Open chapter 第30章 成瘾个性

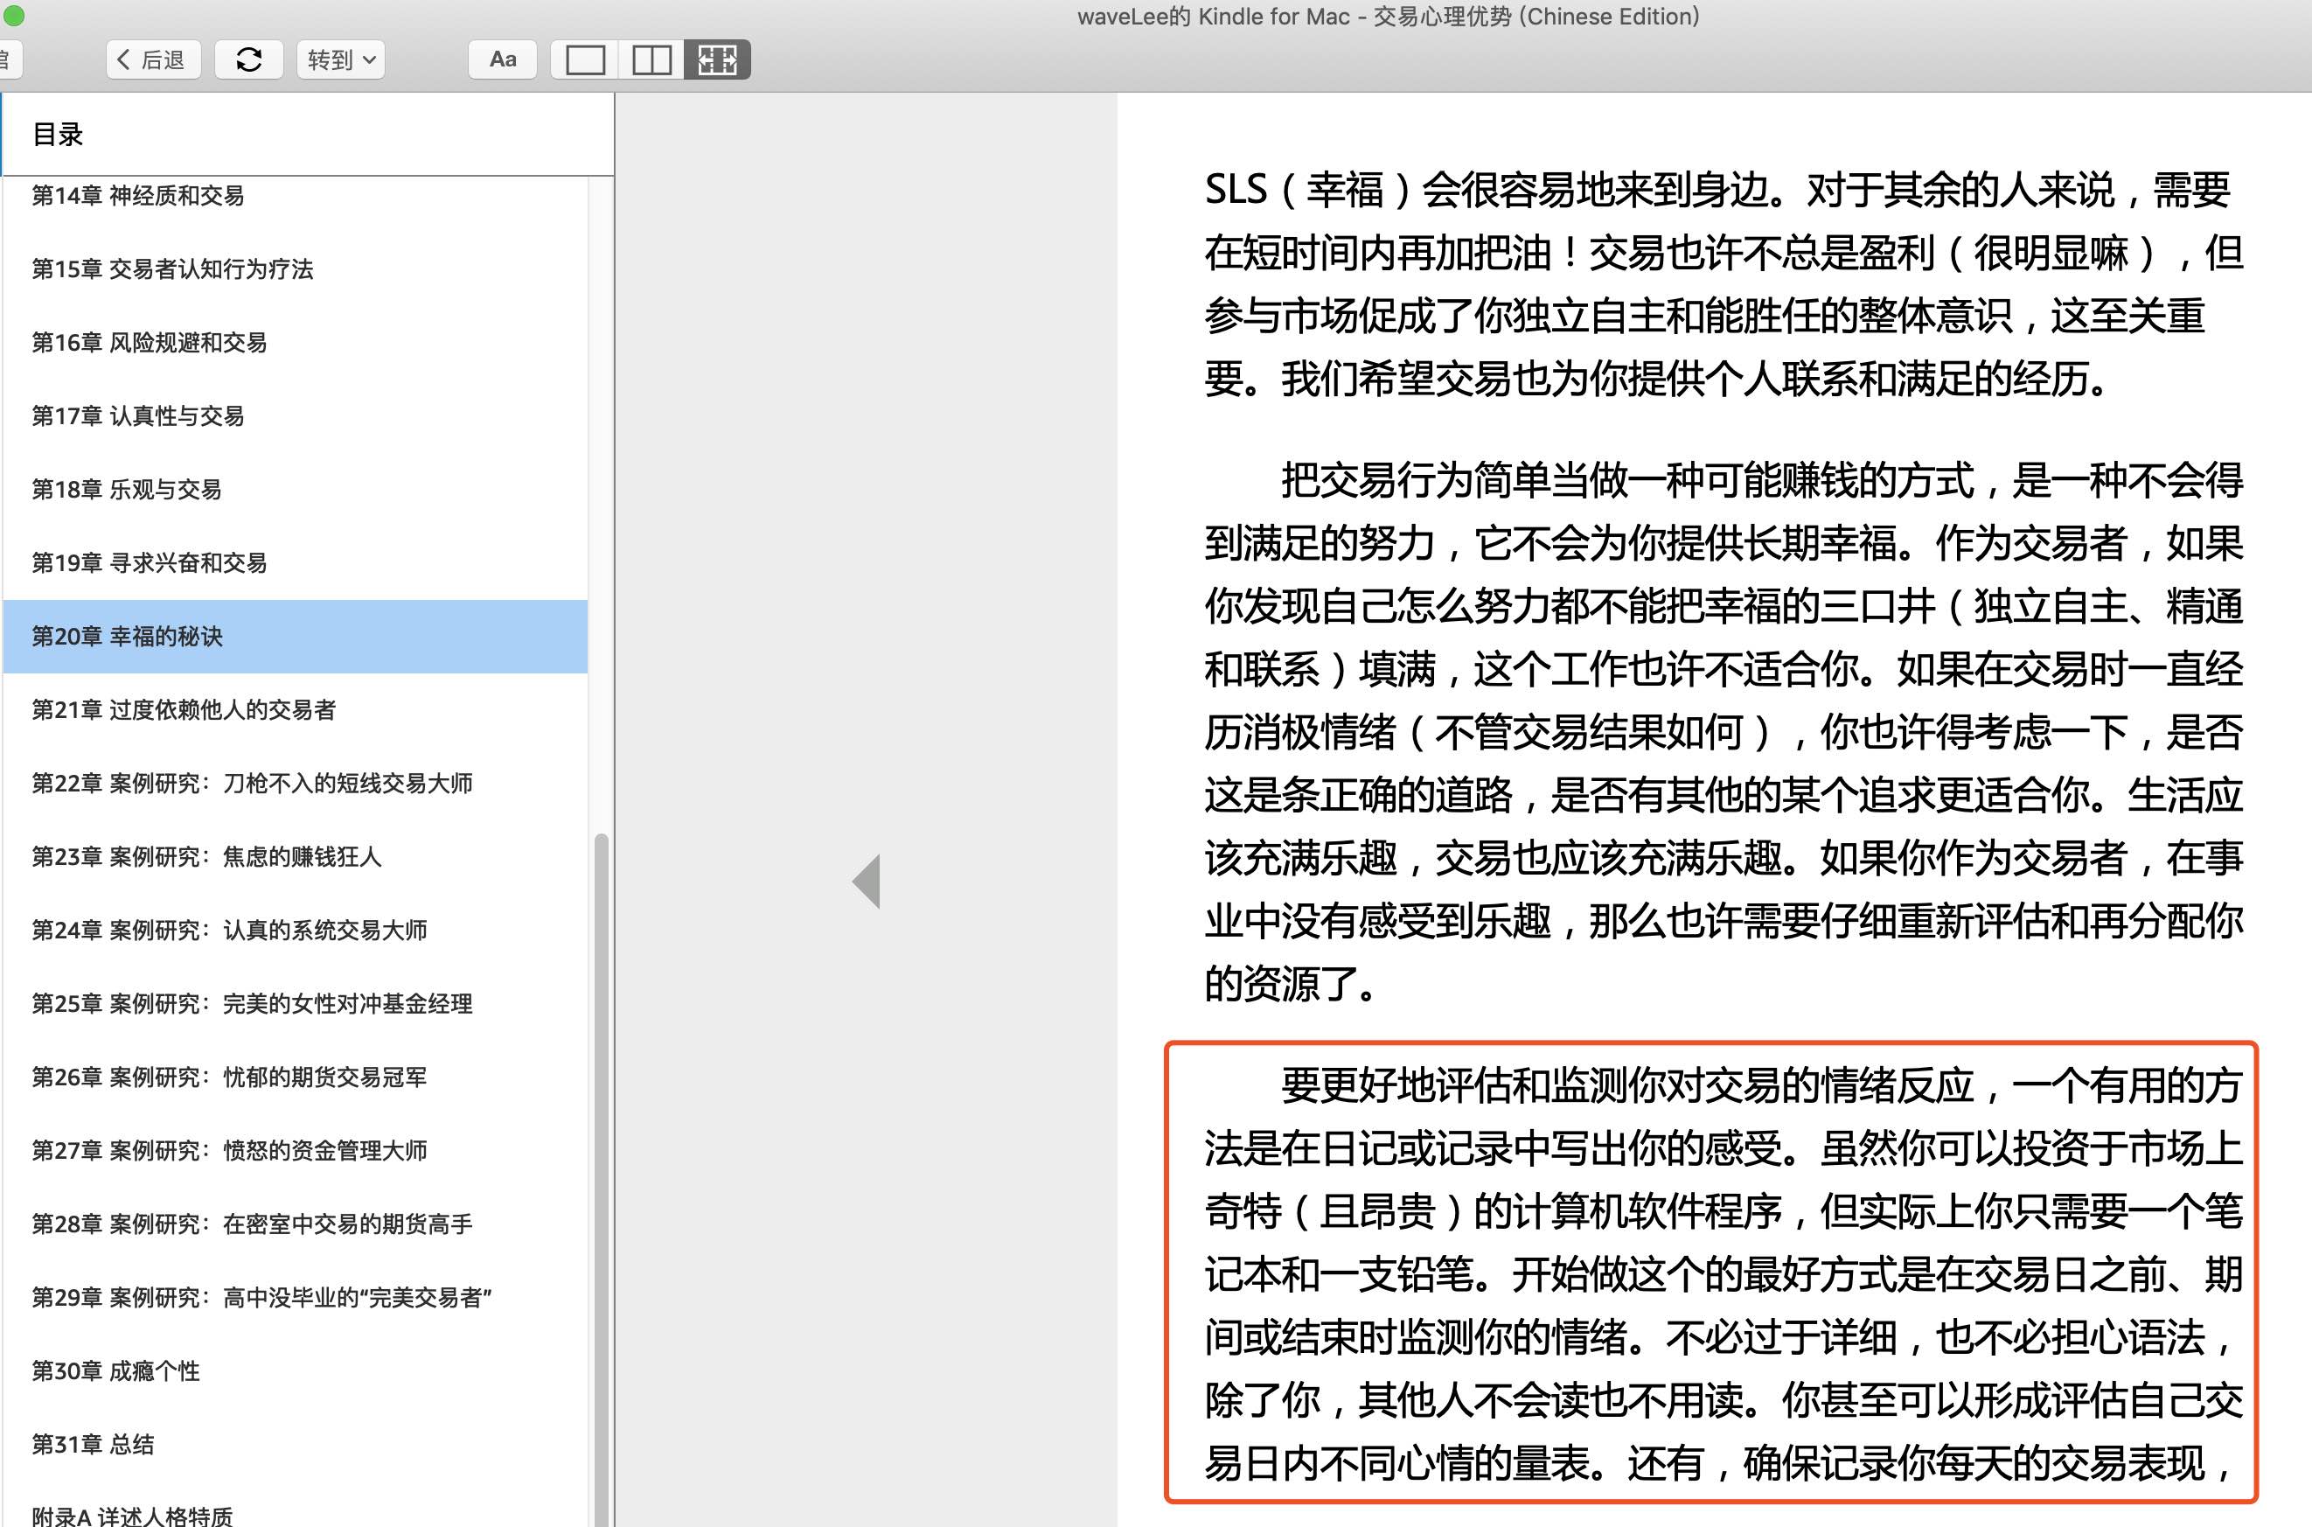coord(295,1371)
